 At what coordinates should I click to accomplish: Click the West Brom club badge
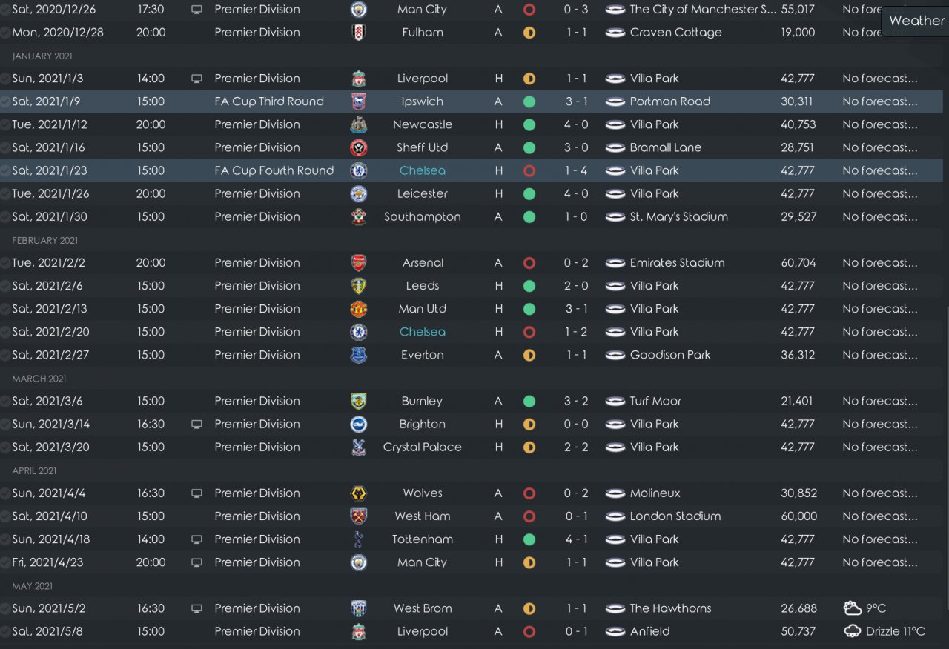point(358,608)
